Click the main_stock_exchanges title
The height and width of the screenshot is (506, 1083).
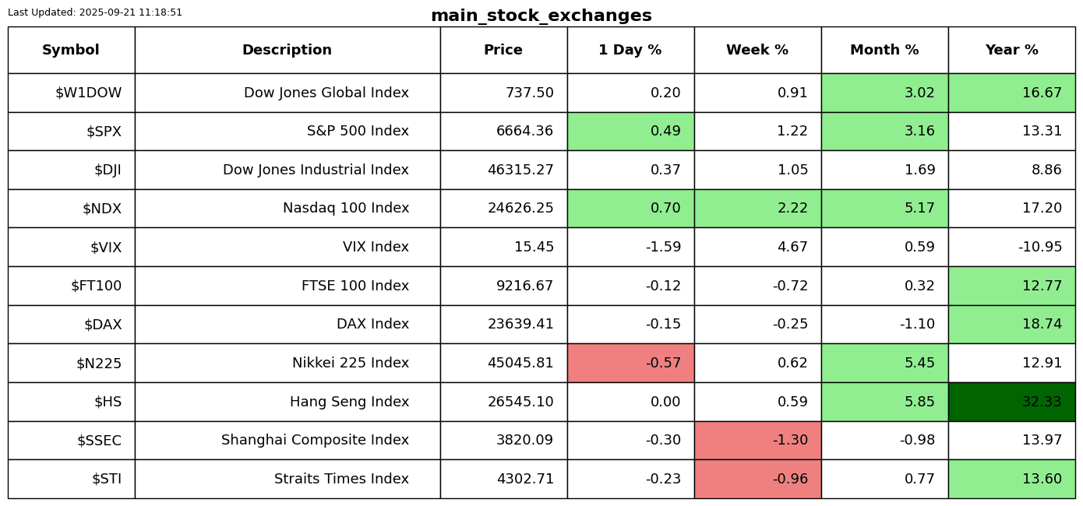point(541,16)
